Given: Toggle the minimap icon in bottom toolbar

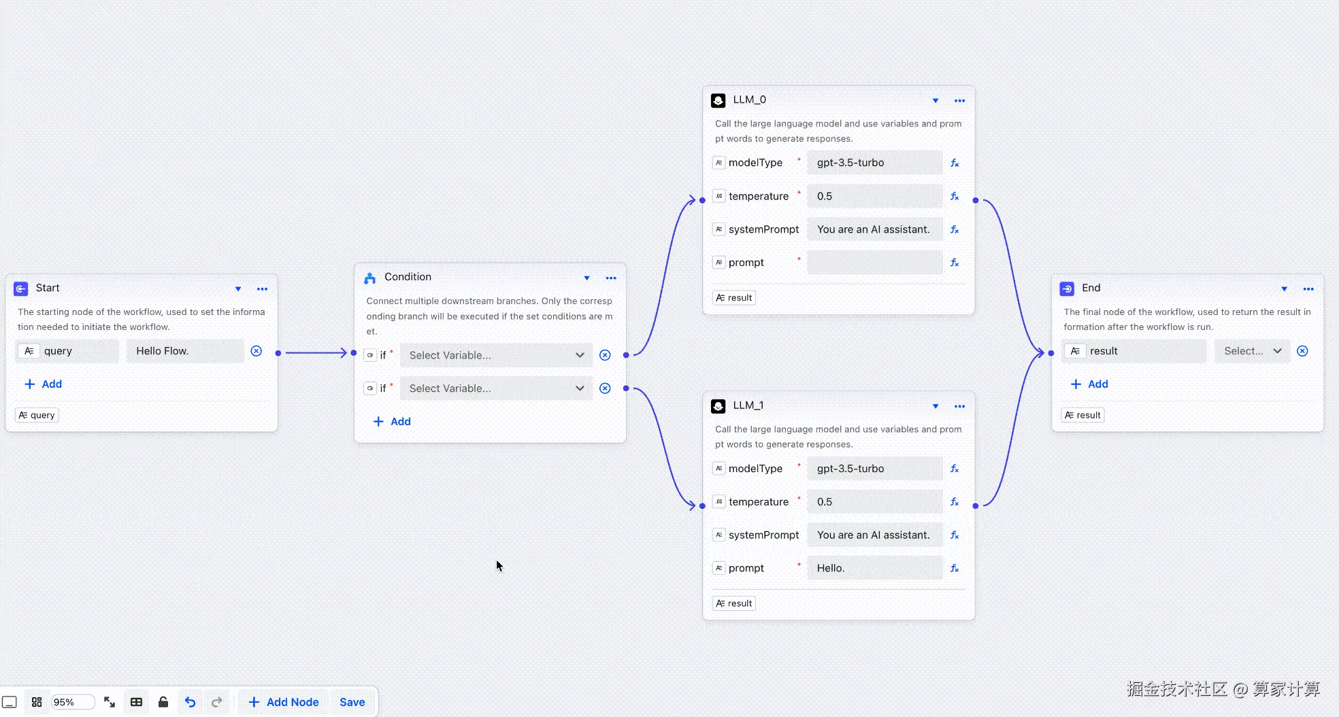Looking at the screenshot, I should pos(10,702).
